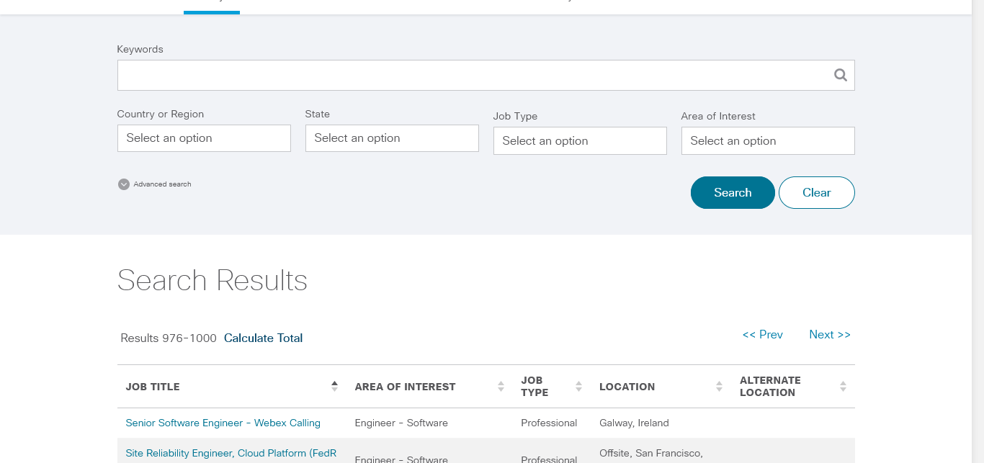The image size is (984, 463).
Task: Click into the Keywords text field
Action: 472,75
